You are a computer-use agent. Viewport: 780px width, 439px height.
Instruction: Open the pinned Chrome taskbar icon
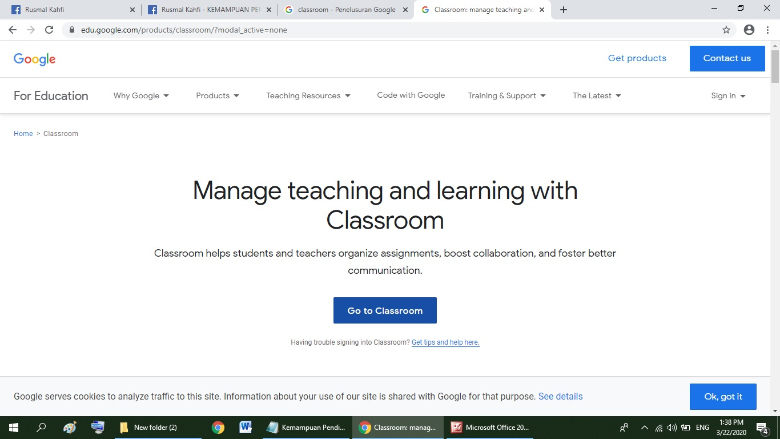coord(218,427)
